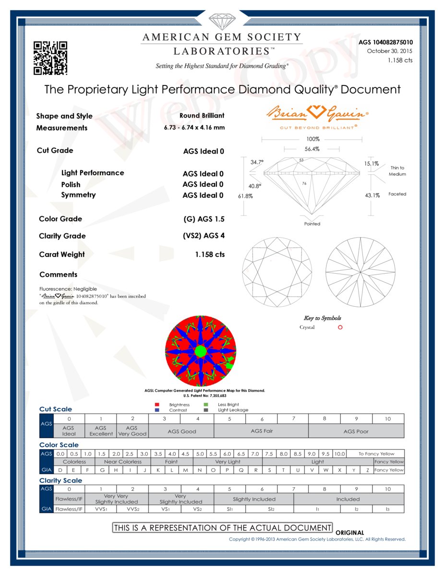Viewport: 445px width, 576px height.
Task: Click the QR code in the top-left corner
Action: (50, 58)
